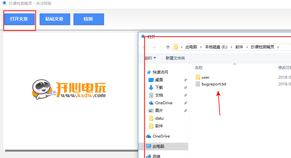The width and height of the screenshot is (291, 158).
Task: Go forward in the Open dialog
Action: tap(154, 47)
